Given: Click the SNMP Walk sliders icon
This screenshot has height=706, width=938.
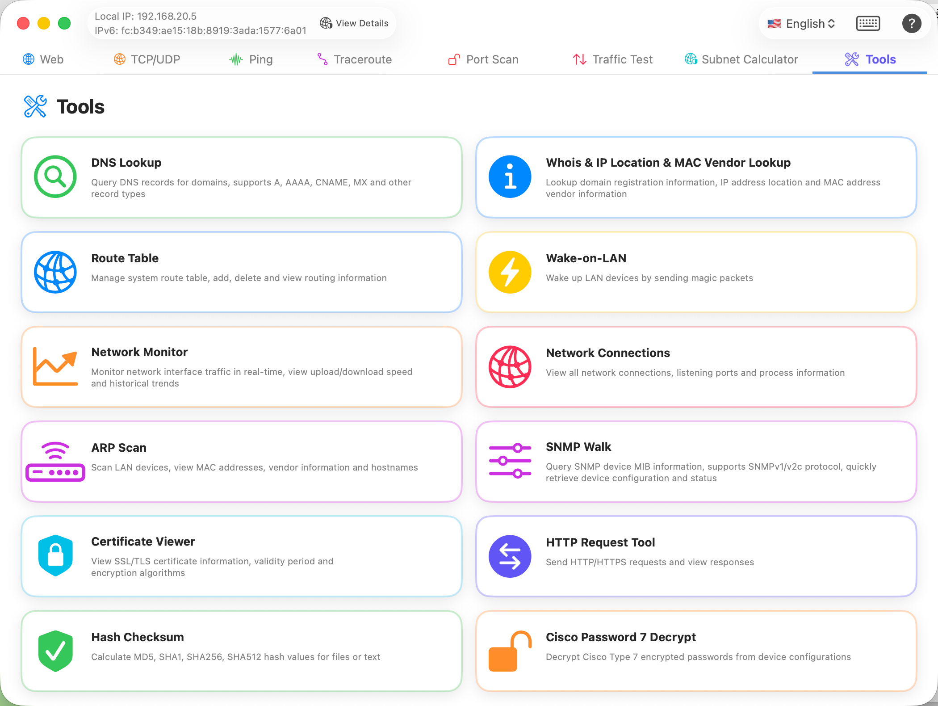Looking at the screenshot, I should pyautogui.click(x=510, y=461).
